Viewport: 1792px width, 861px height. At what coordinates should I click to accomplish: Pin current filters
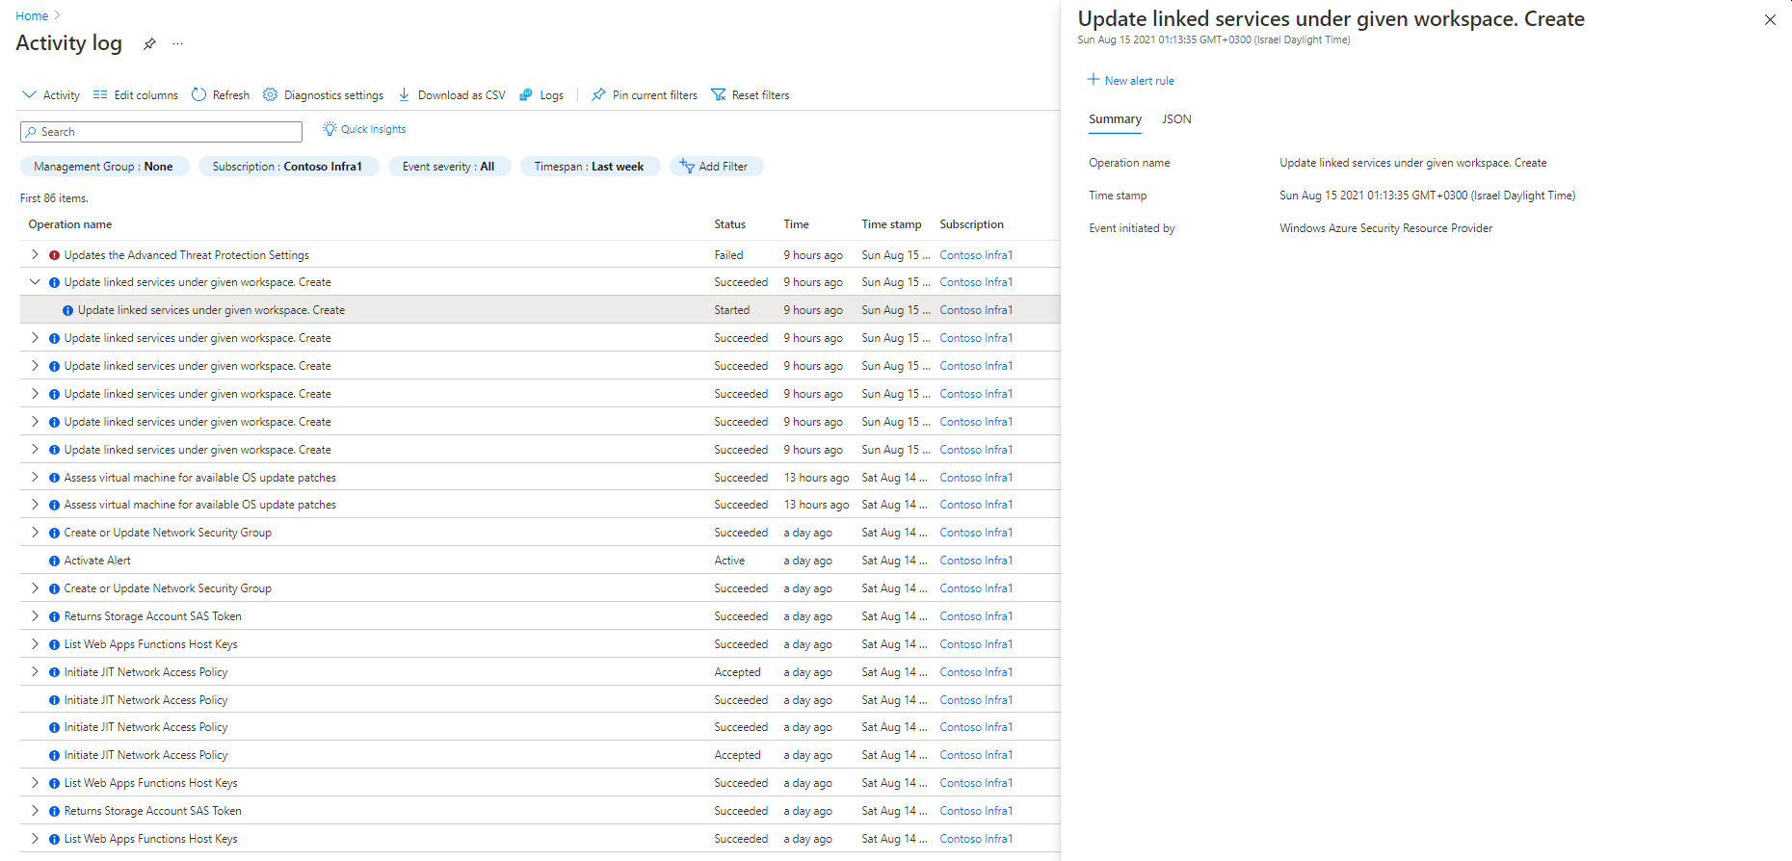click(645, 95)
